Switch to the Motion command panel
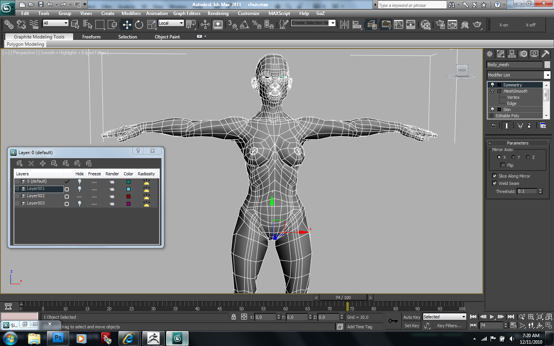The width and height of the screenshot is (554, 346). tap(523, 54)
